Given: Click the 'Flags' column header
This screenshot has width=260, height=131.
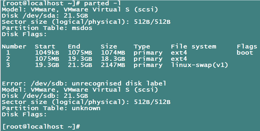Looking at the screenshot, I should 247,46.
